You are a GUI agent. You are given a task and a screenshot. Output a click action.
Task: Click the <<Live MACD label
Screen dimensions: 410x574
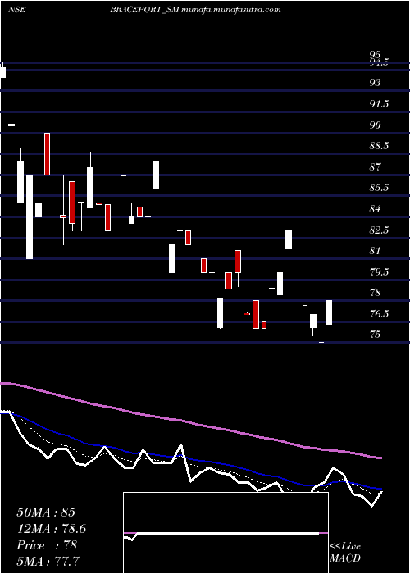tap(345, 553)
